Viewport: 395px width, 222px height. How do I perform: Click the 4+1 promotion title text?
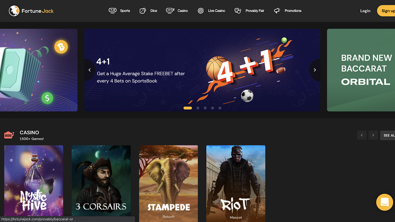point(103,61)
